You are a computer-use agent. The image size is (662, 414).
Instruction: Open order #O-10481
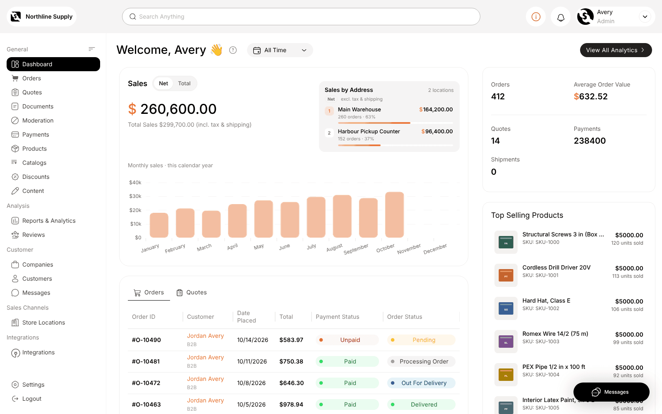tap(146, 361)
